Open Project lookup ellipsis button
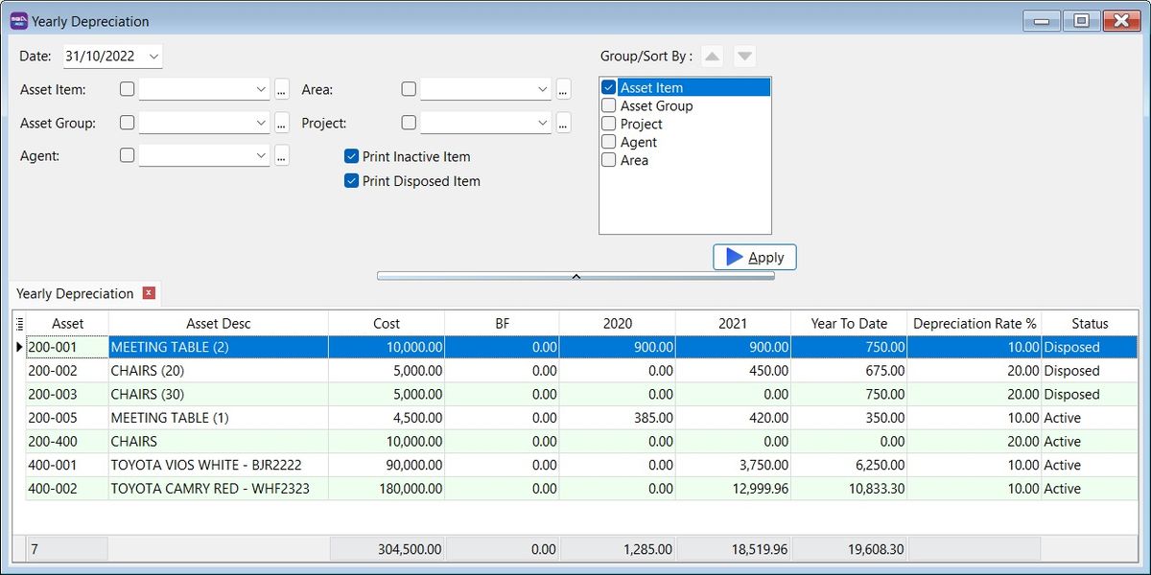This screenshot has height=575, width=1151. [x=563, y=124]
